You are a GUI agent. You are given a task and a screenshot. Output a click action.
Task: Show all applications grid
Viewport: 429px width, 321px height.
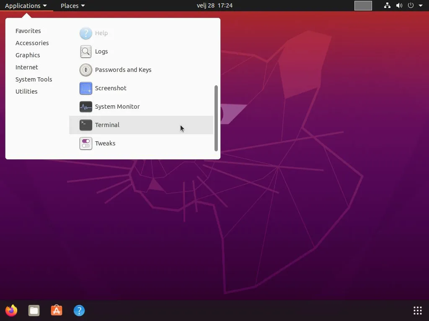[x=417, y=311]
